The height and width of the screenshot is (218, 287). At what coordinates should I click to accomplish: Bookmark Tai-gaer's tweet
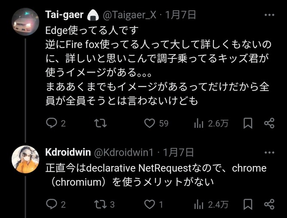tap(248, 124)
